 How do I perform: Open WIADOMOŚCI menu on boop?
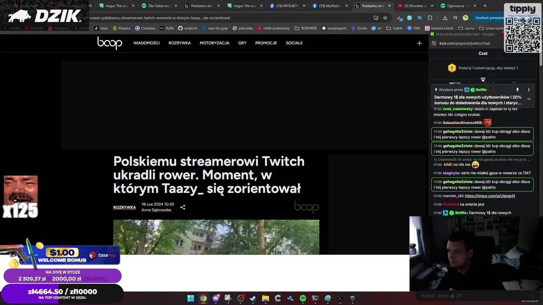click(146, 43)
